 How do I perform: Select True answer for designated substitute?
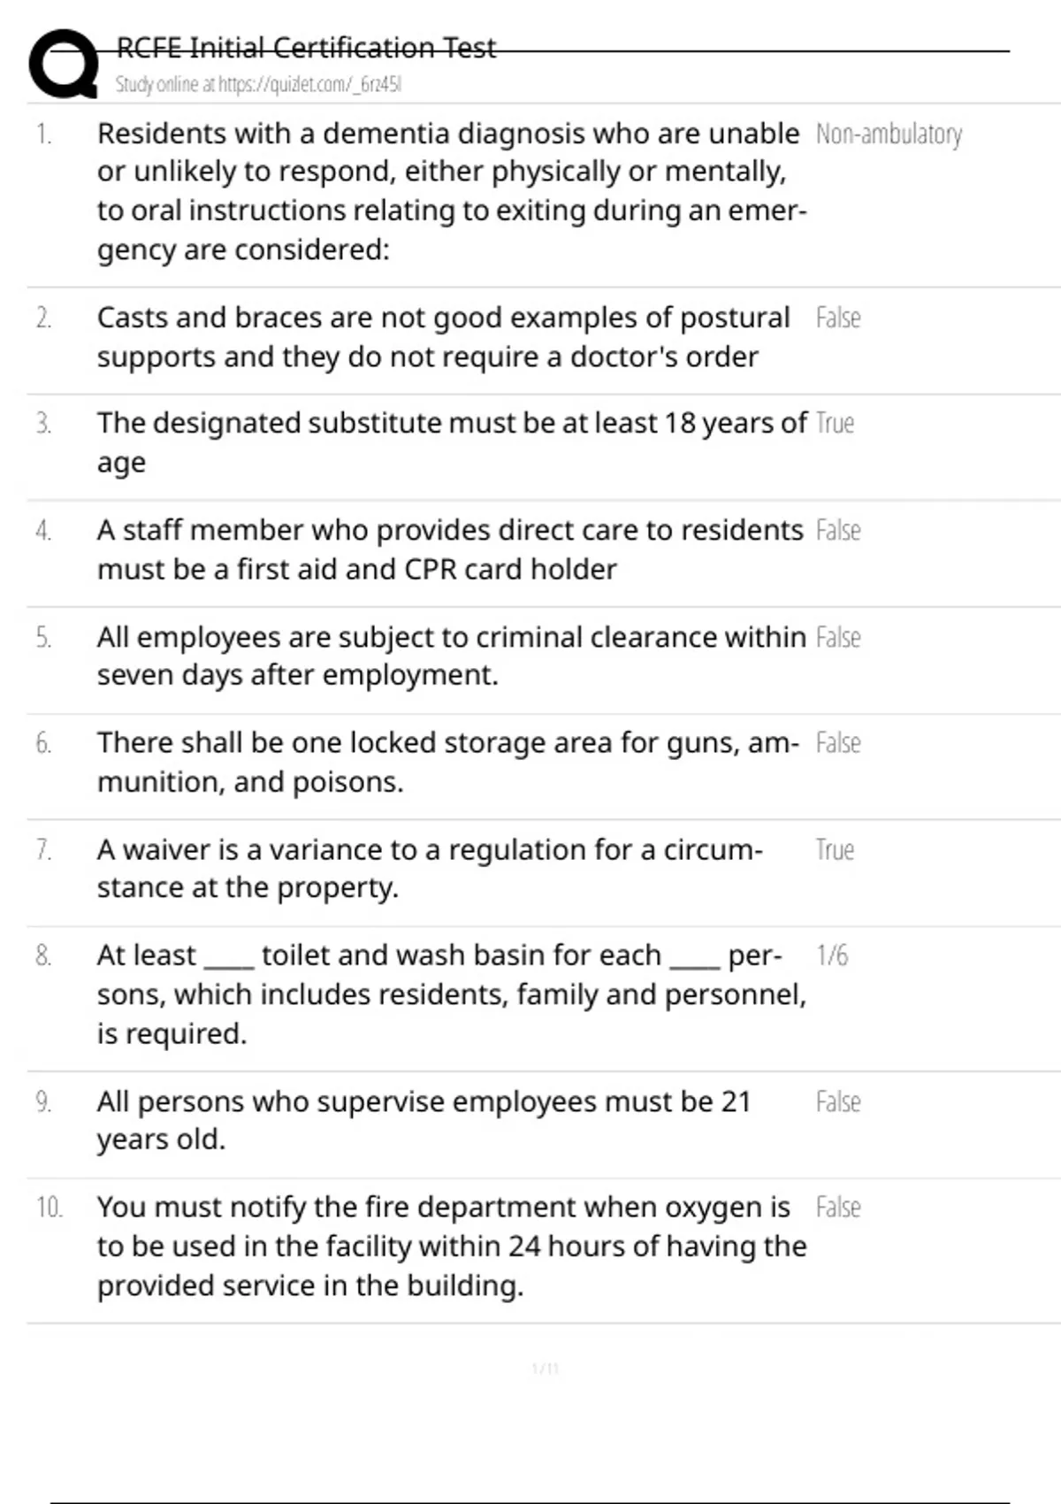[x=835, y=424]
